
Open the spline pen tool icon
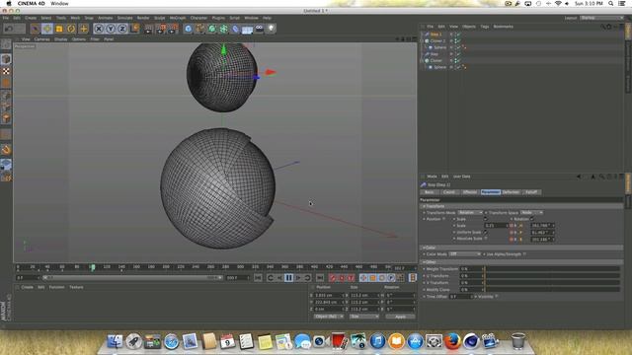[199, 29]
